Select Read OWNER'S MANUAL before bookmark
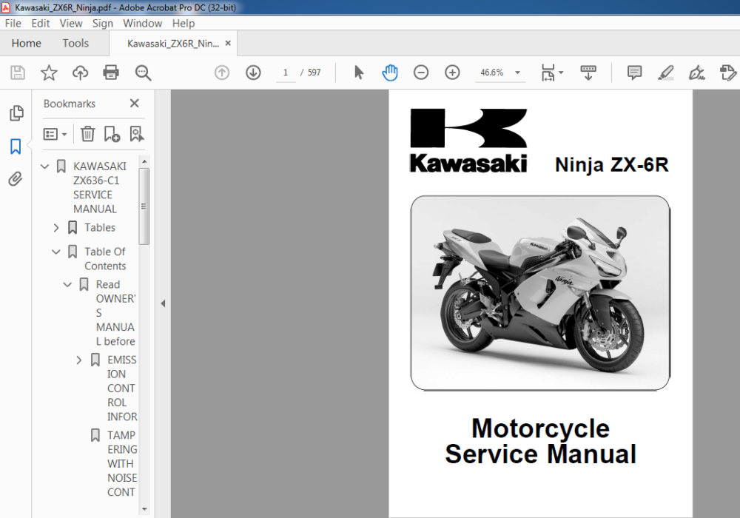 (115, 313)
